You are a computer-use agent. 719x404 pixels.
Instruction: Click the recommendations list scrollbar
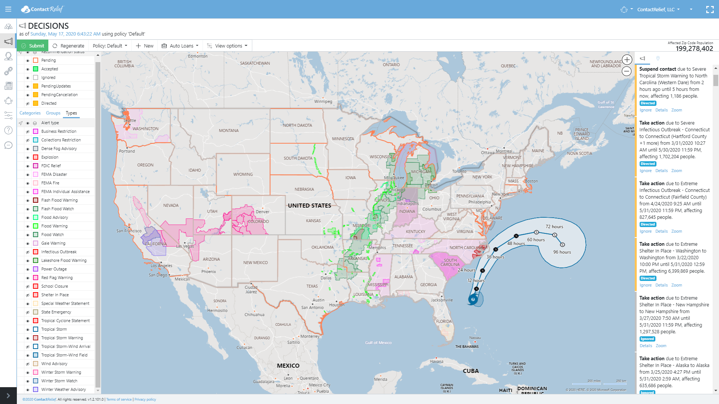[x=716, y=80]
